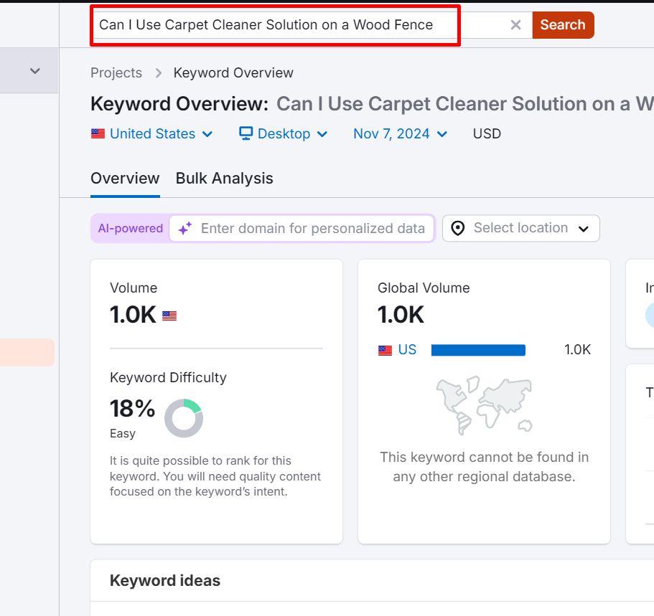Switch to the Bulk Analysis tab
This screenshot has width=654, height=616.
click(x=224, y=179)
